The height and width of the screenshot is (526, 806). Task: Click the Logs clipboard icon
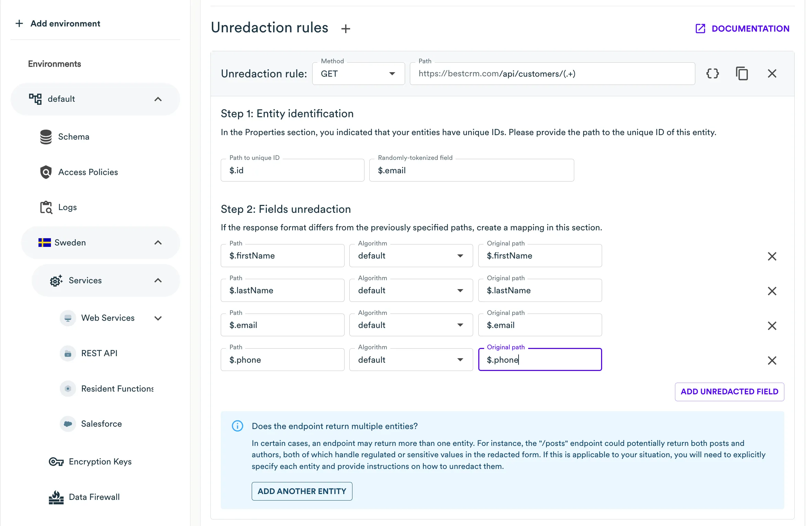point(46,207)
